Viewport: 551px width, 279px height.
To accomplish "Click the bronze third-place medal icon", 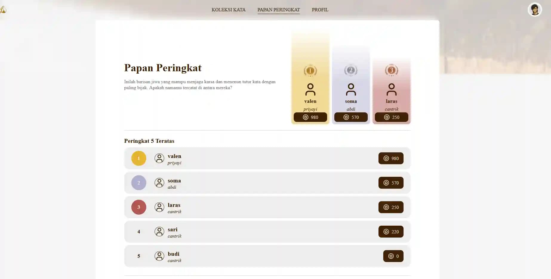I will (391, 70).
